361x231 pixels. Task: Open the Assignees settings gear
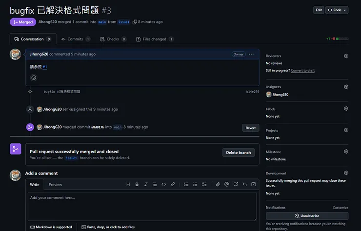(346, 87)
